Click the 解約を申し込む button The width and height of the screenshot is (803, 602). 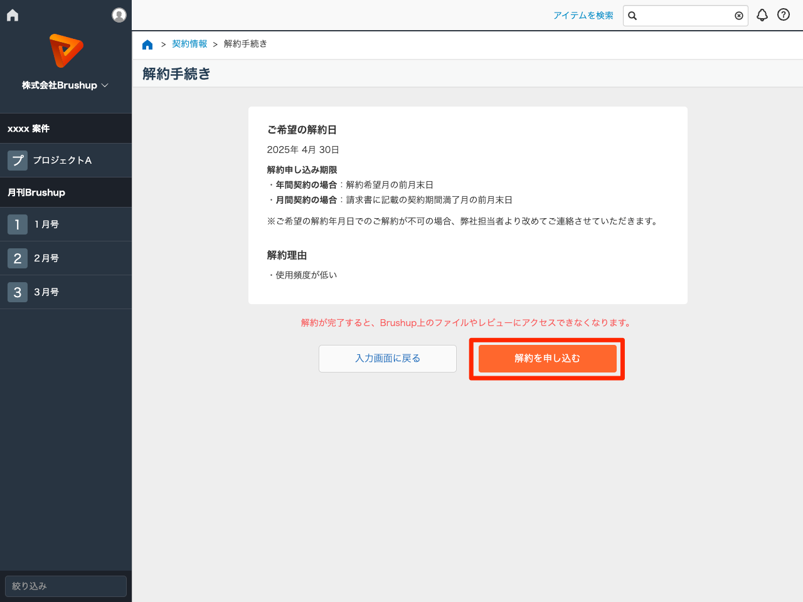[548, 359]
